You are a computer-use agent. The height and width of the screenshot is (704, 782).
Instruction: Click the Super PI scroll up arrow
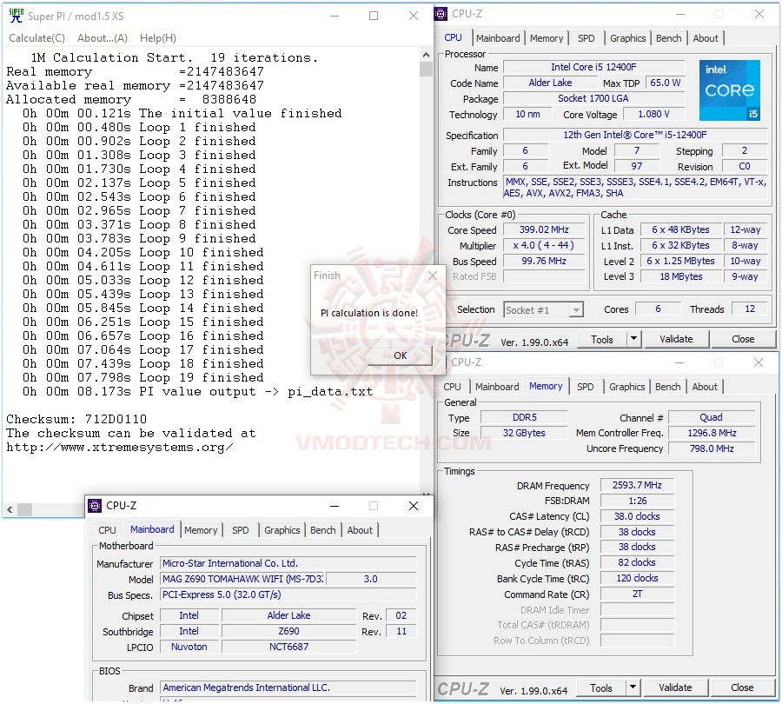[426, 55]
